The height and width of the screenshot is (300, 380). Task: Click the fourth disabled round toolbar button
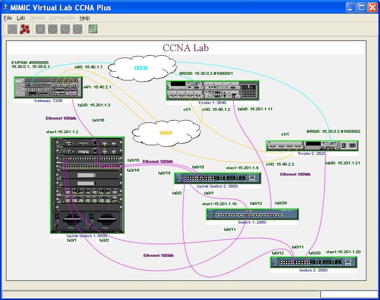[x=77, y=29]
